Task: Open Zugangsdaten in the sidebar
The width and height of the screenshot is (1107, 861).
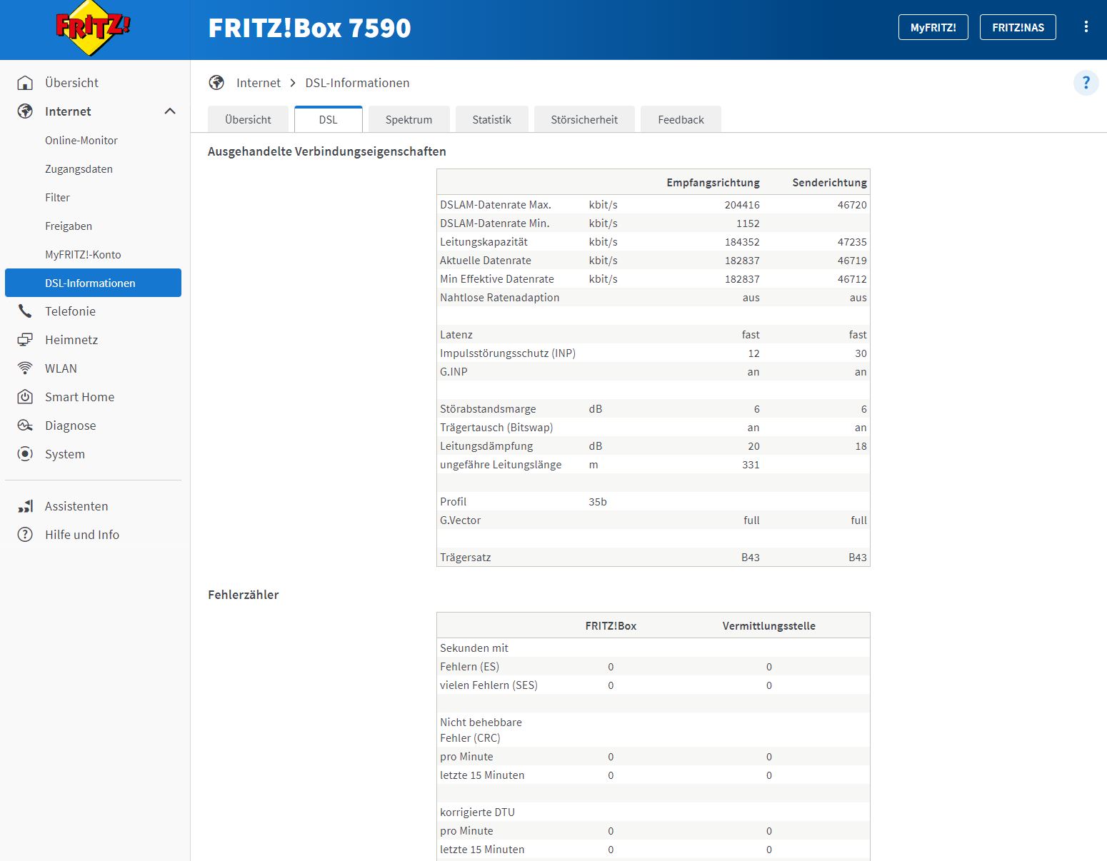Action: [x=93, y=169]
